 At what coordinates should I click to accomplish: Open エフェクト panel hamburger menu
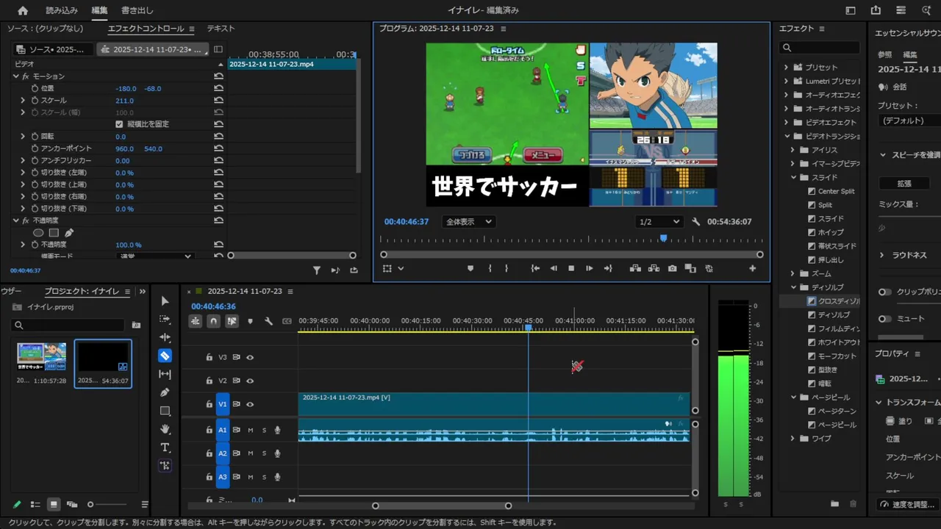[822, 29]
